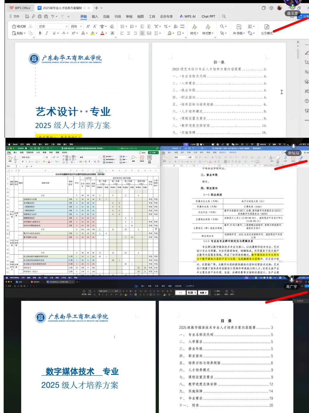Click the 公文模式 document mode icon
This screenshot has height=413, width=309.
266,29
